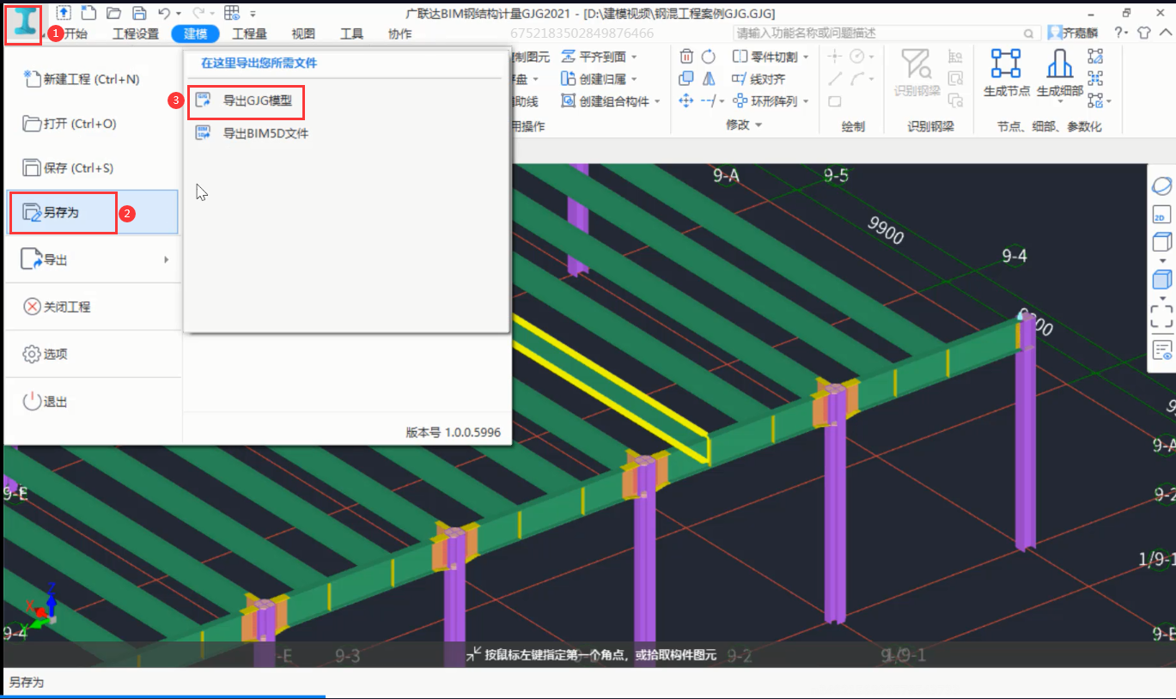Click the orbit view icon on right toolbar
Screen dimensions: 1176x699
click(x=1161, y=187)
